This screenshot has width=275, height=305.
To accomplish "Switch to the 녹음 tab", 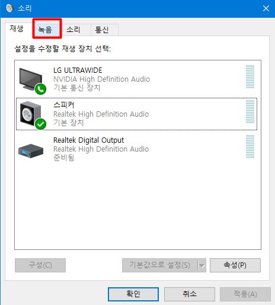I will point(47,30).
